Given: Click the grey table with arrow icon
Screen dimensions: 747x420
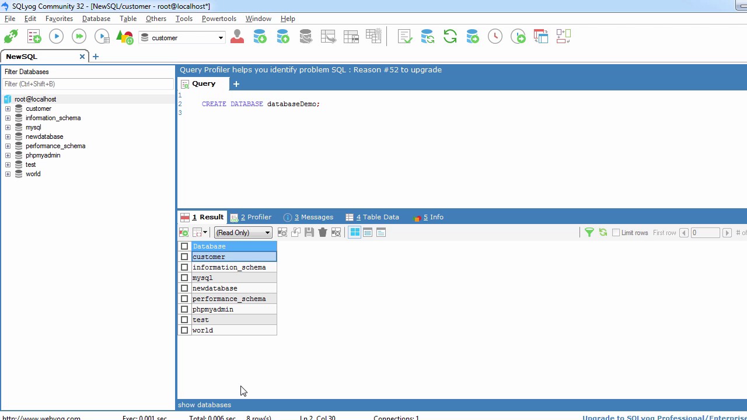Looking at the screenshot, I should click(328, 37).
